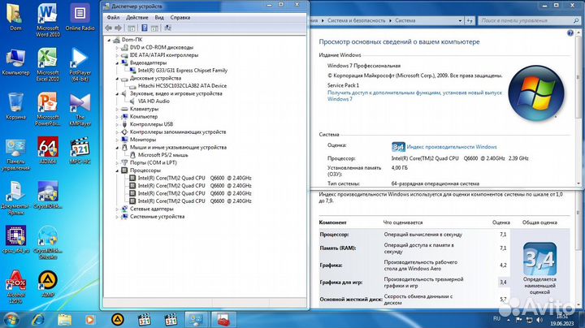
Task: Open Справка menu in Device Manager
Action: [x=180, y=18]
